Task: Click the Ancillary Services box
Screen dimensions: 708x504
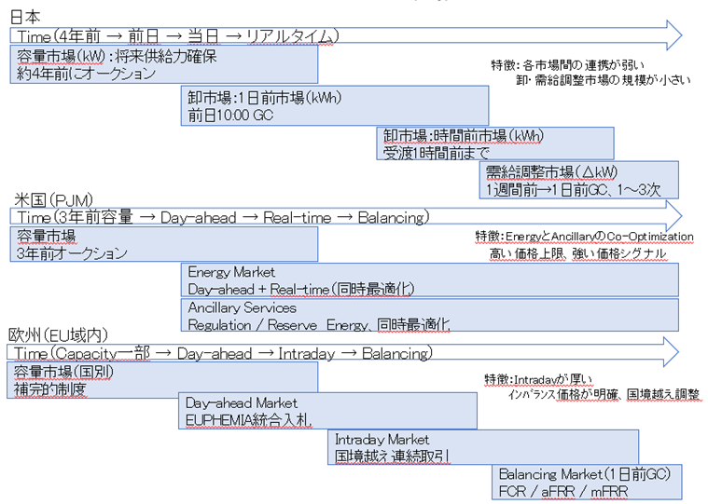Action: point(429,316)
